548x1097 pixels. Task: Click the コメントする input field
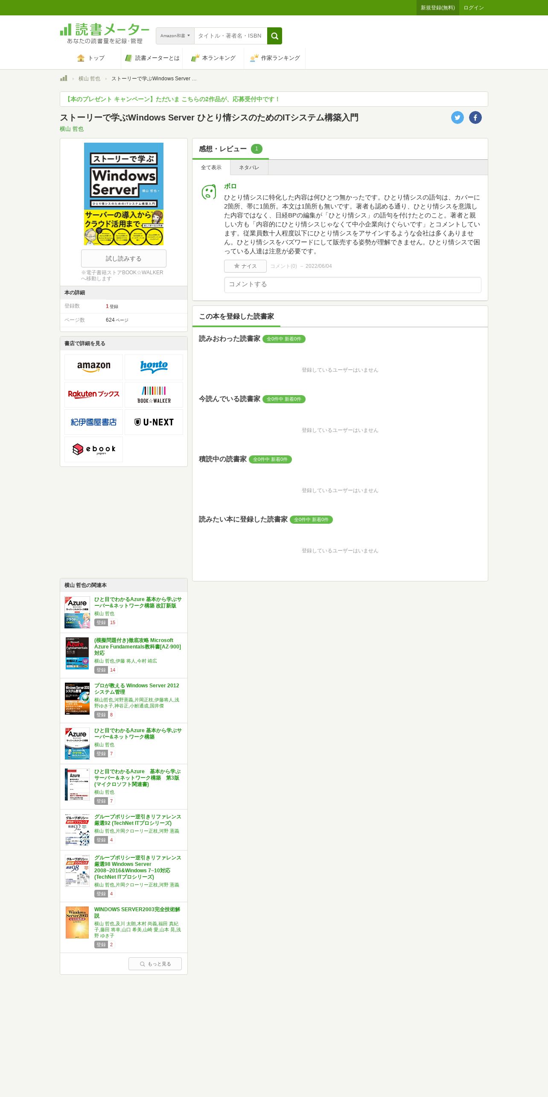pyautogui.click(x=353, y=285)
